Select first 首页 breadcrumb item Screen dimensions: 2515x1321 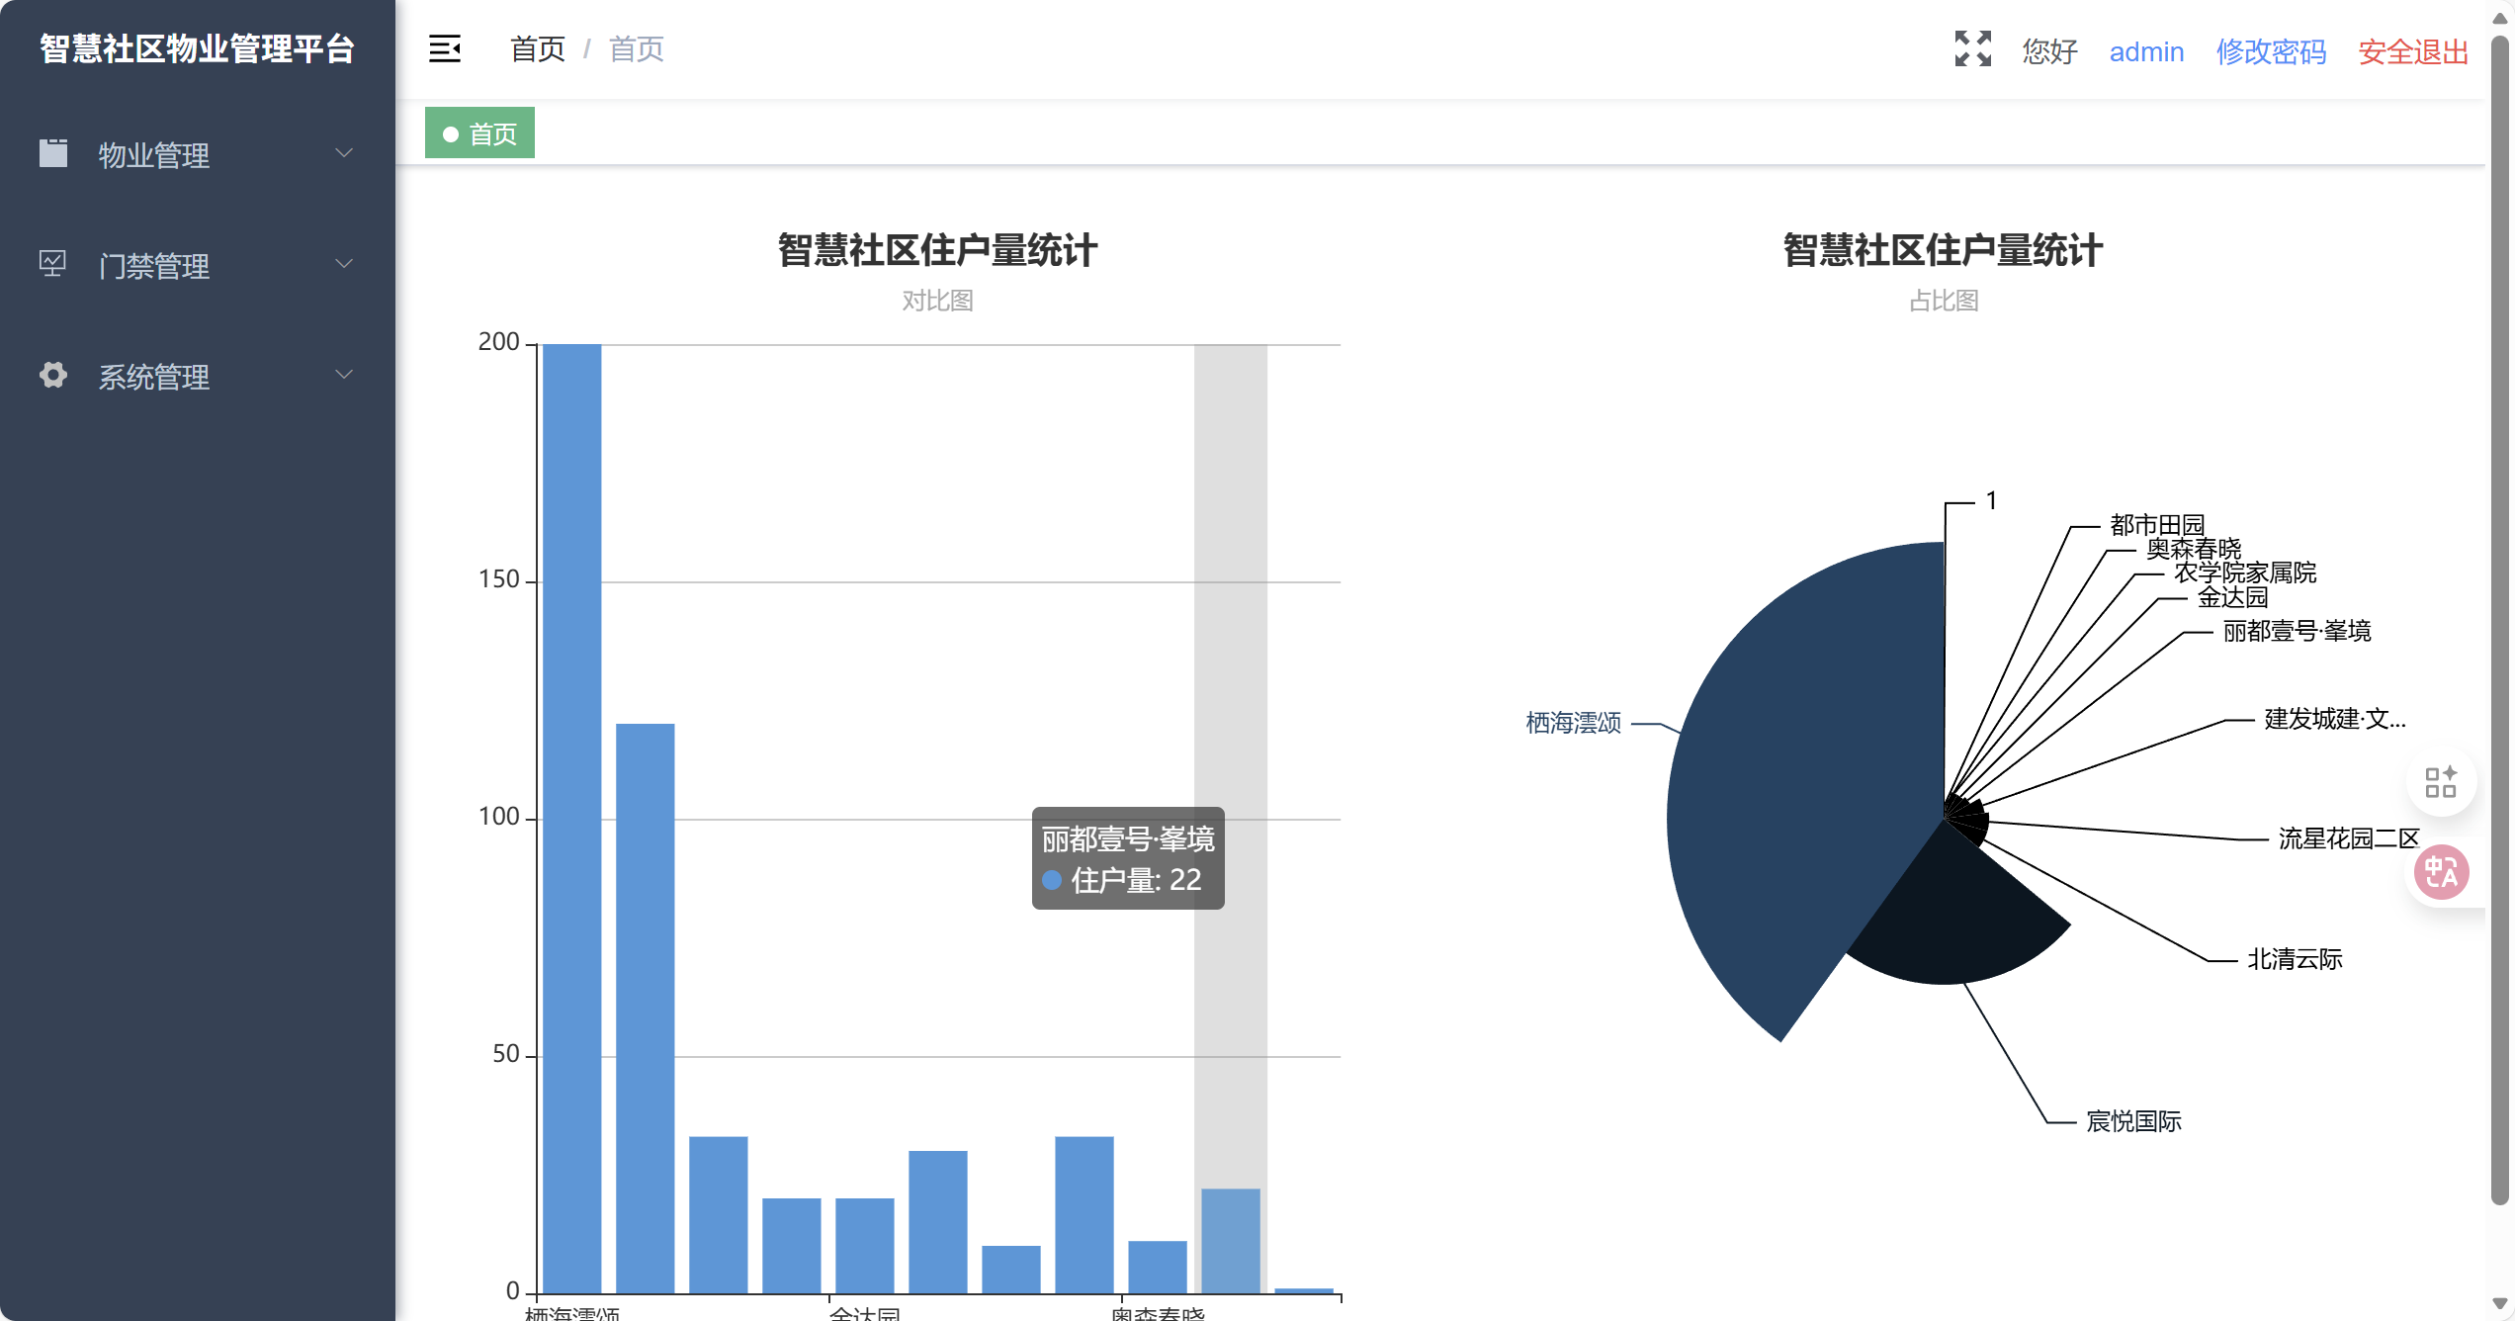(537, 48)
